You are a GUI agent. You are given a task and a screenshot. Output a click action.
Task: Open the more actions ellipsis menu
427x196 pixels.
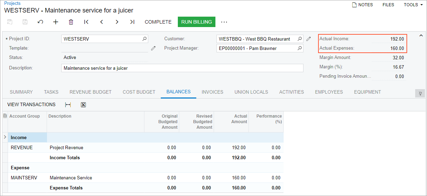click(x=224, y=22)
